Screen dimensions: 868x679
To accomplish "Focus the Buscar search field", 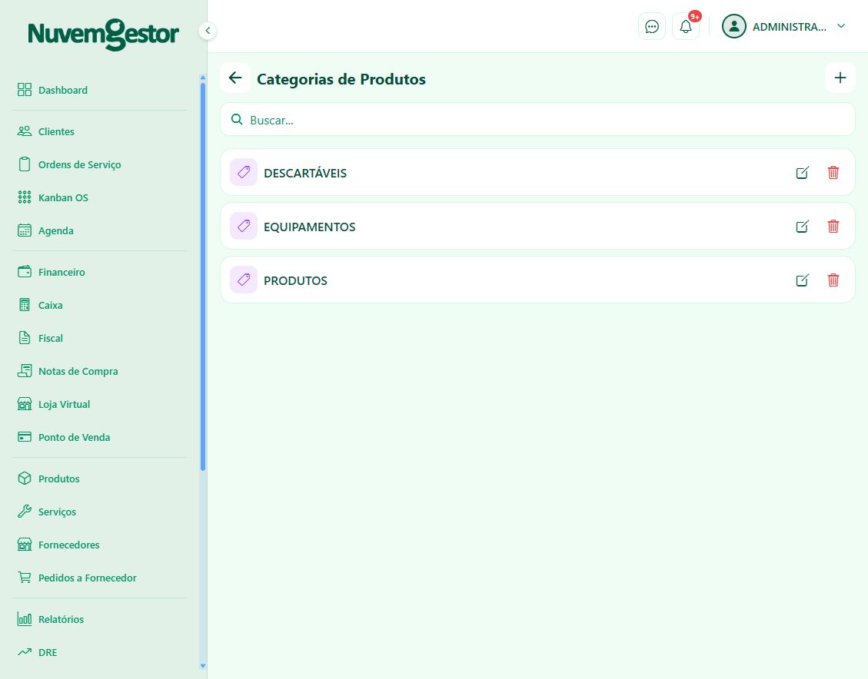I will tap(537, 120).
